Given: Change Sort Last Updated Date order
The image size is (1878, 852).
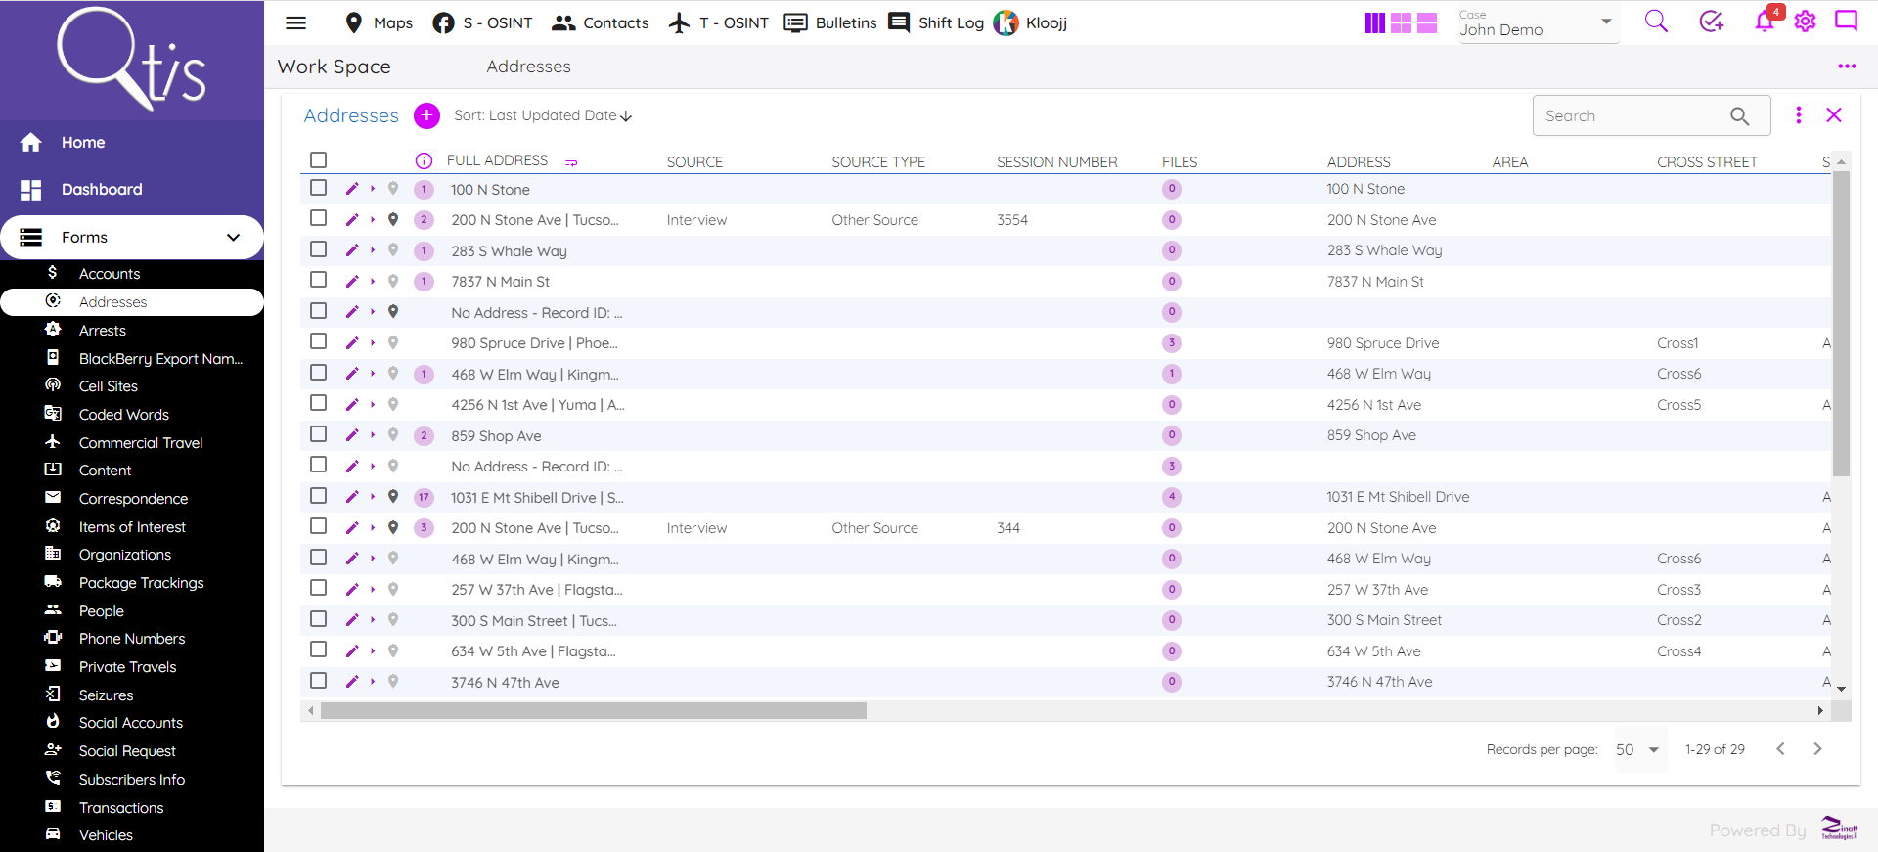Looking at the screenshot, I should coord(543,115).
